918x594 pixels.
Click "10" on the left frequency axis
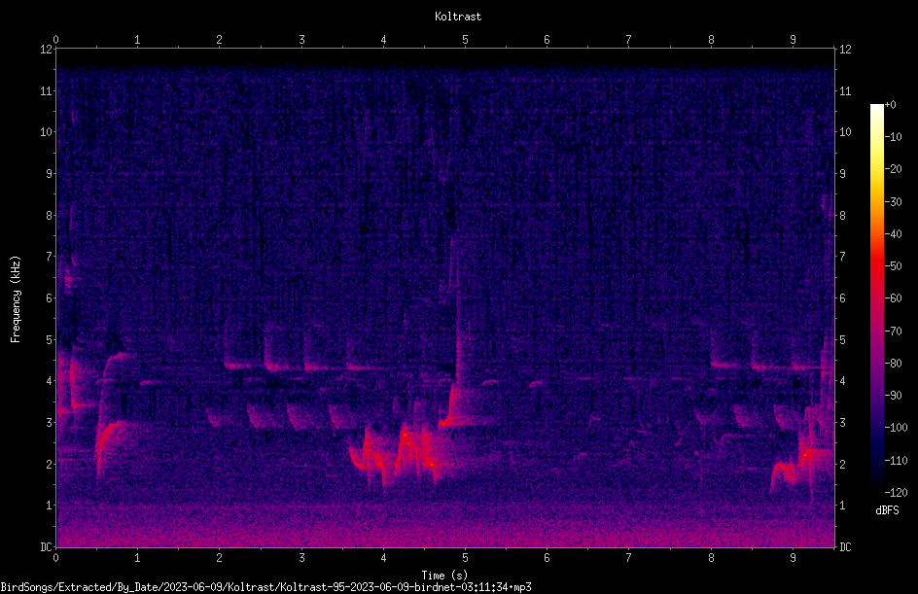[x=47, y=132]
